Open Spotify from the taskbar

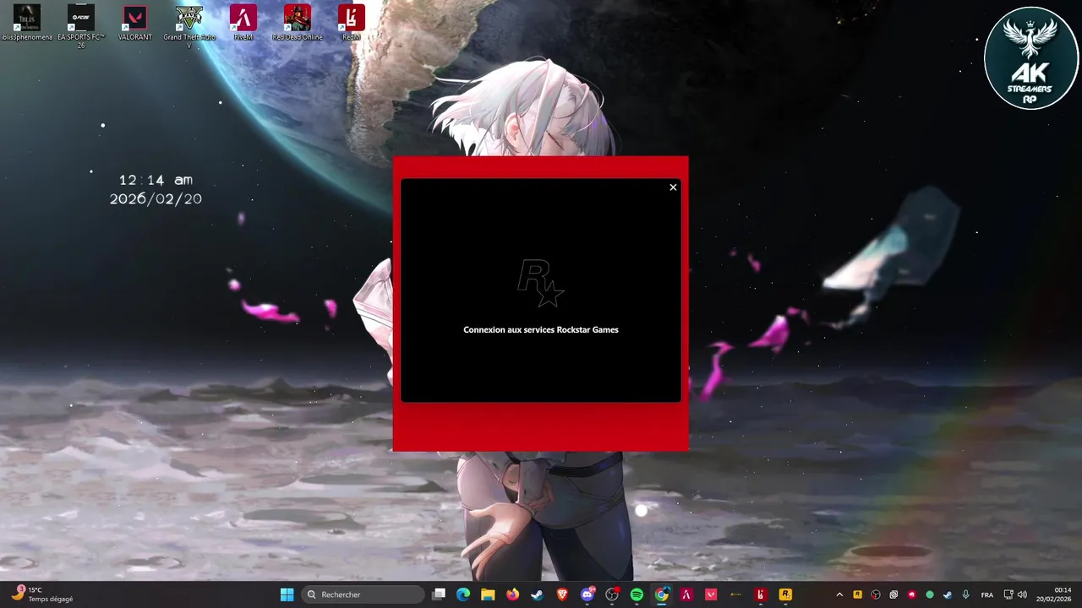[x=637, y=594]
